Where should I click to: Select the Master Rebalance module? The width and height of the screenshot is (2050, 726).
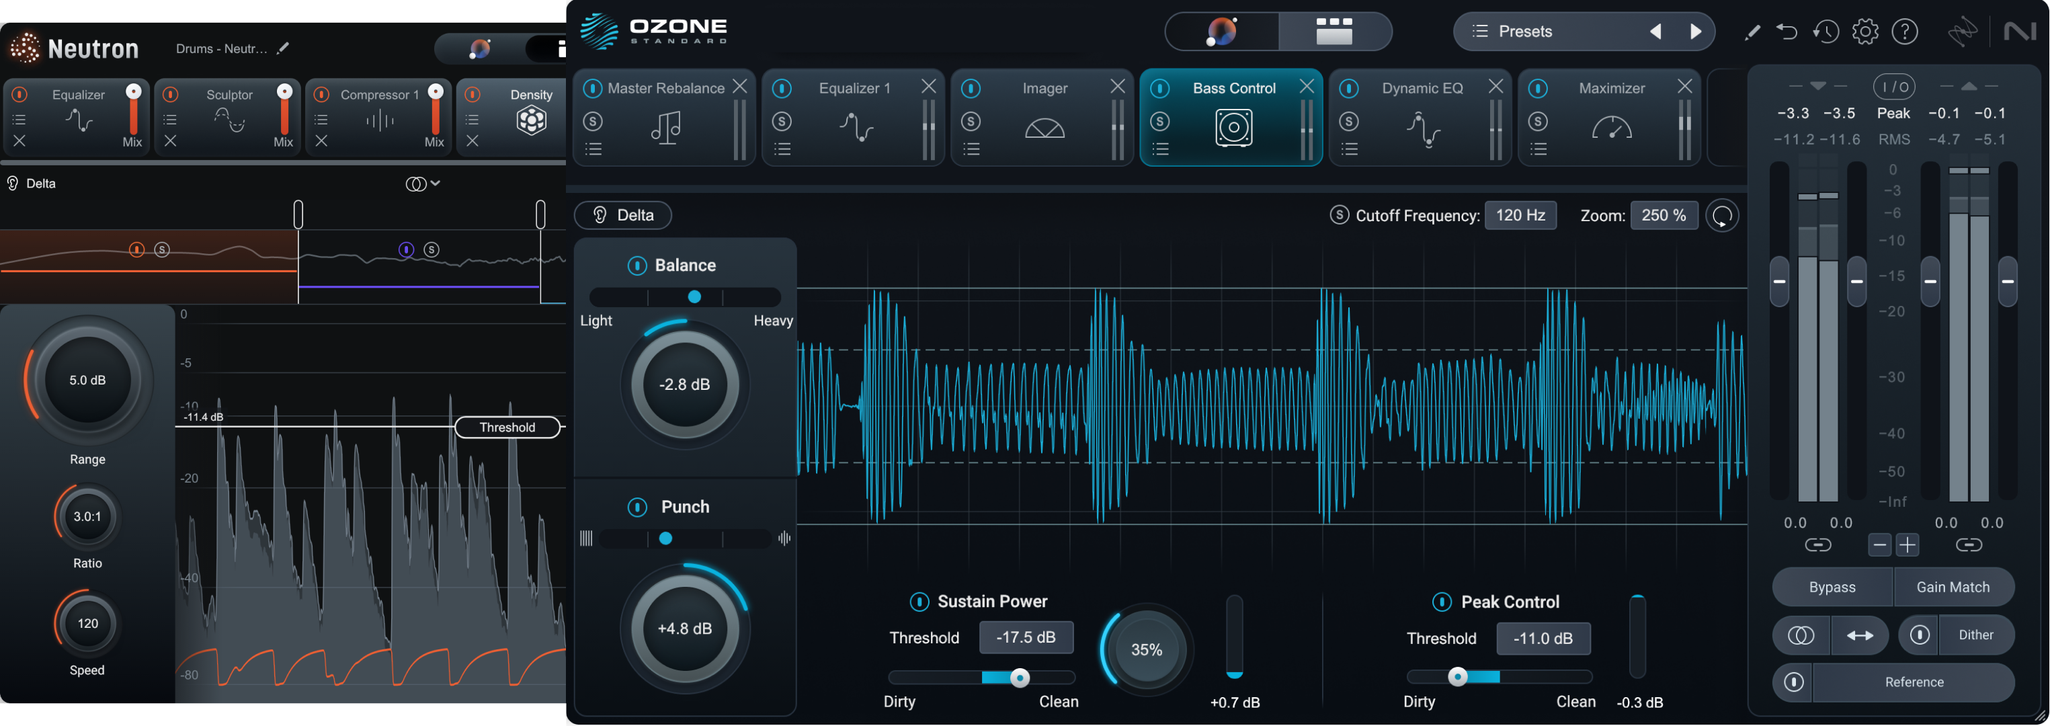(665, 117)
